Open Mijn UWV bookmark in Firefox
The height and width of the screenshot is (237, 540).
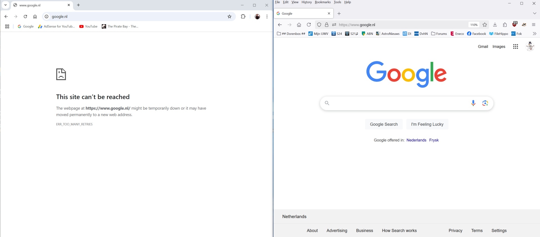coord(318,34)
